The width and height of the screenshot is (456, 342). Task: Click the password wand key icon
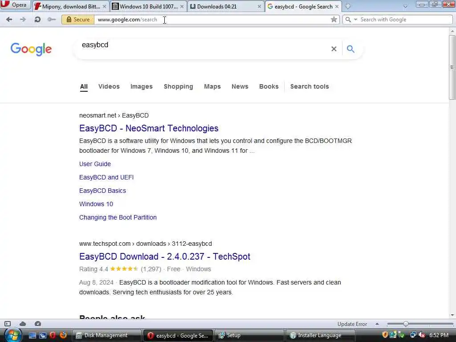coord(52,20)
